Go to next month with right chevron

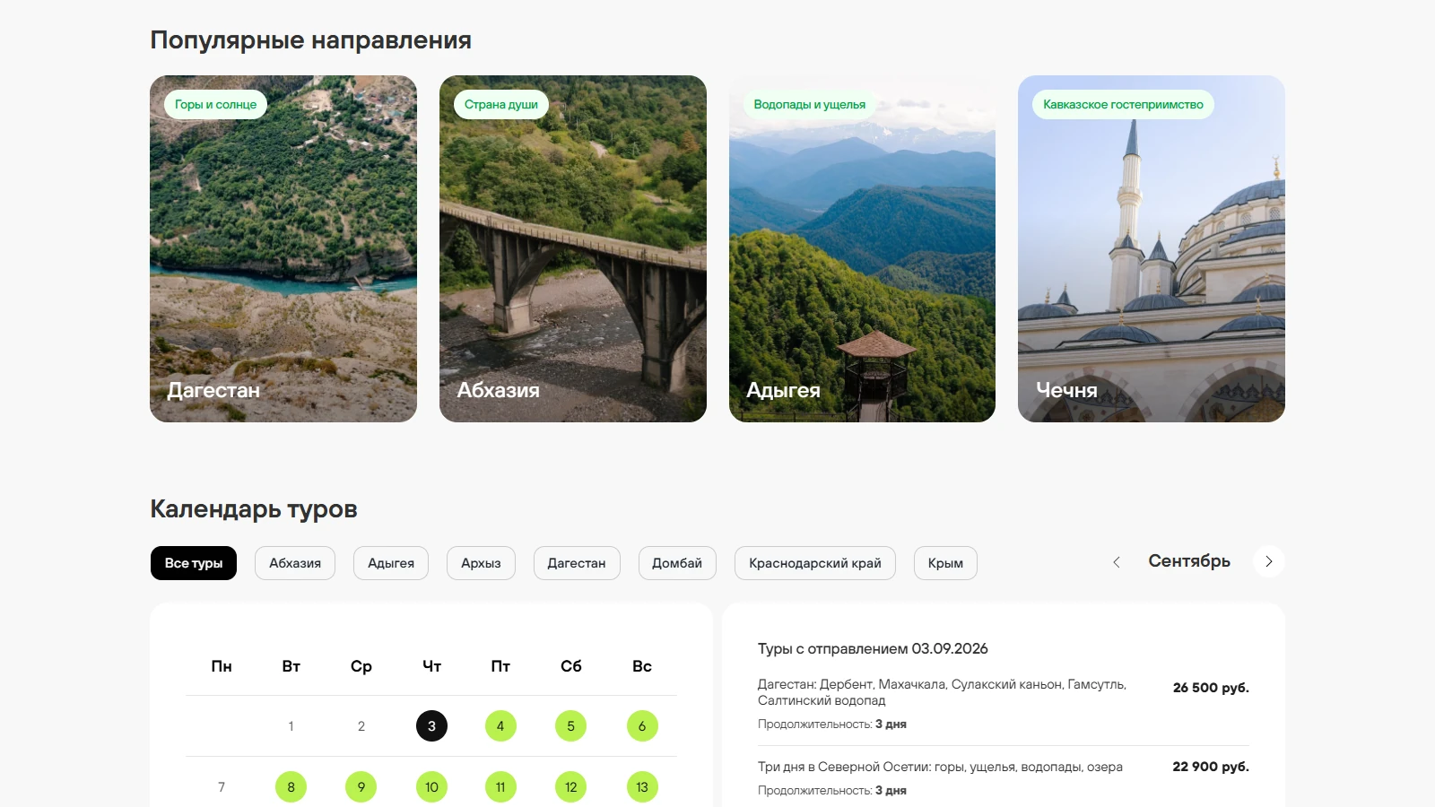tap(1269, 561)
